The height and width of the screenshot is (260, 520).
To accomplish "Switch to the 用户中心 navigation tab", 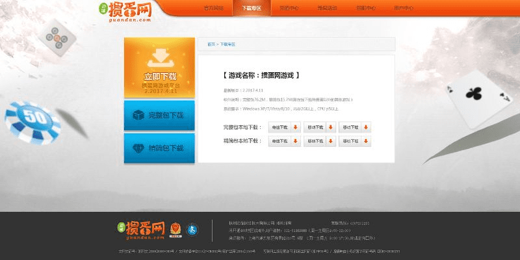I will pos(404,8).
